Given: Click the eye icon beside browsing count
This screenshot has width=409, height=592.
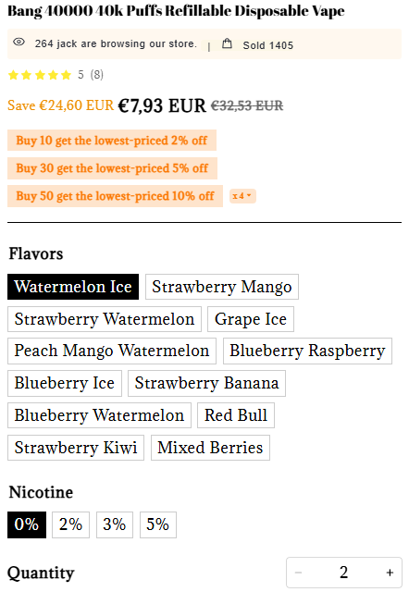Looking at the screenshot, I should point(19,42).
